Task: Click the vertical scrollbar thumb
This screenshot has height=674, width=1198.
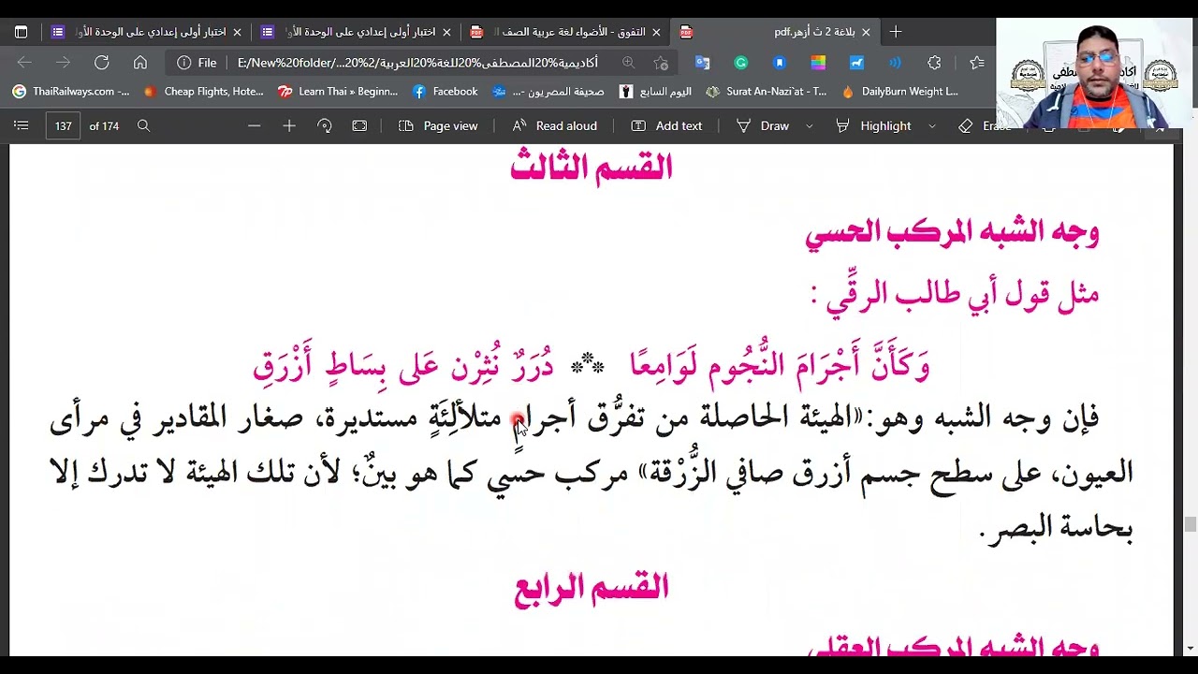Action: point(1191,524)
